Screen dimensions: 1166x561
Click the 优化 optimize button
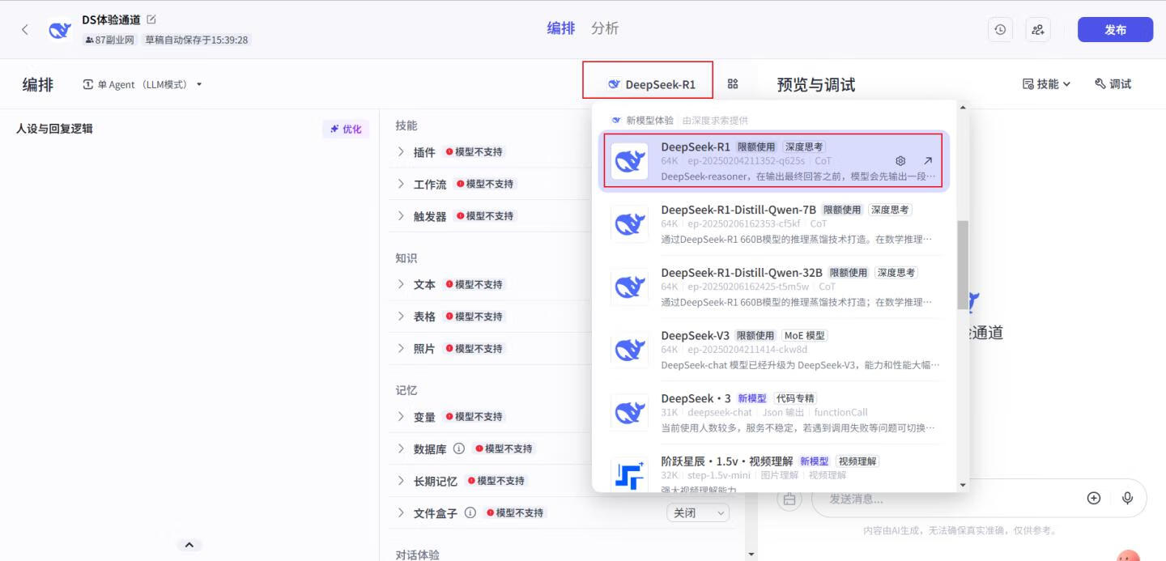pyautogui.click(x=346, y=129)
